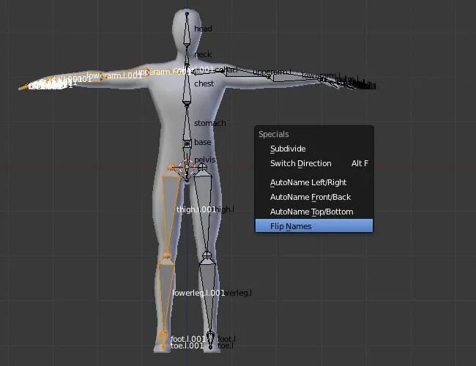Select the stomach bone label
The width and height of the screenshot is (476, 366).
pyautogui.click(x=209, y=123)
